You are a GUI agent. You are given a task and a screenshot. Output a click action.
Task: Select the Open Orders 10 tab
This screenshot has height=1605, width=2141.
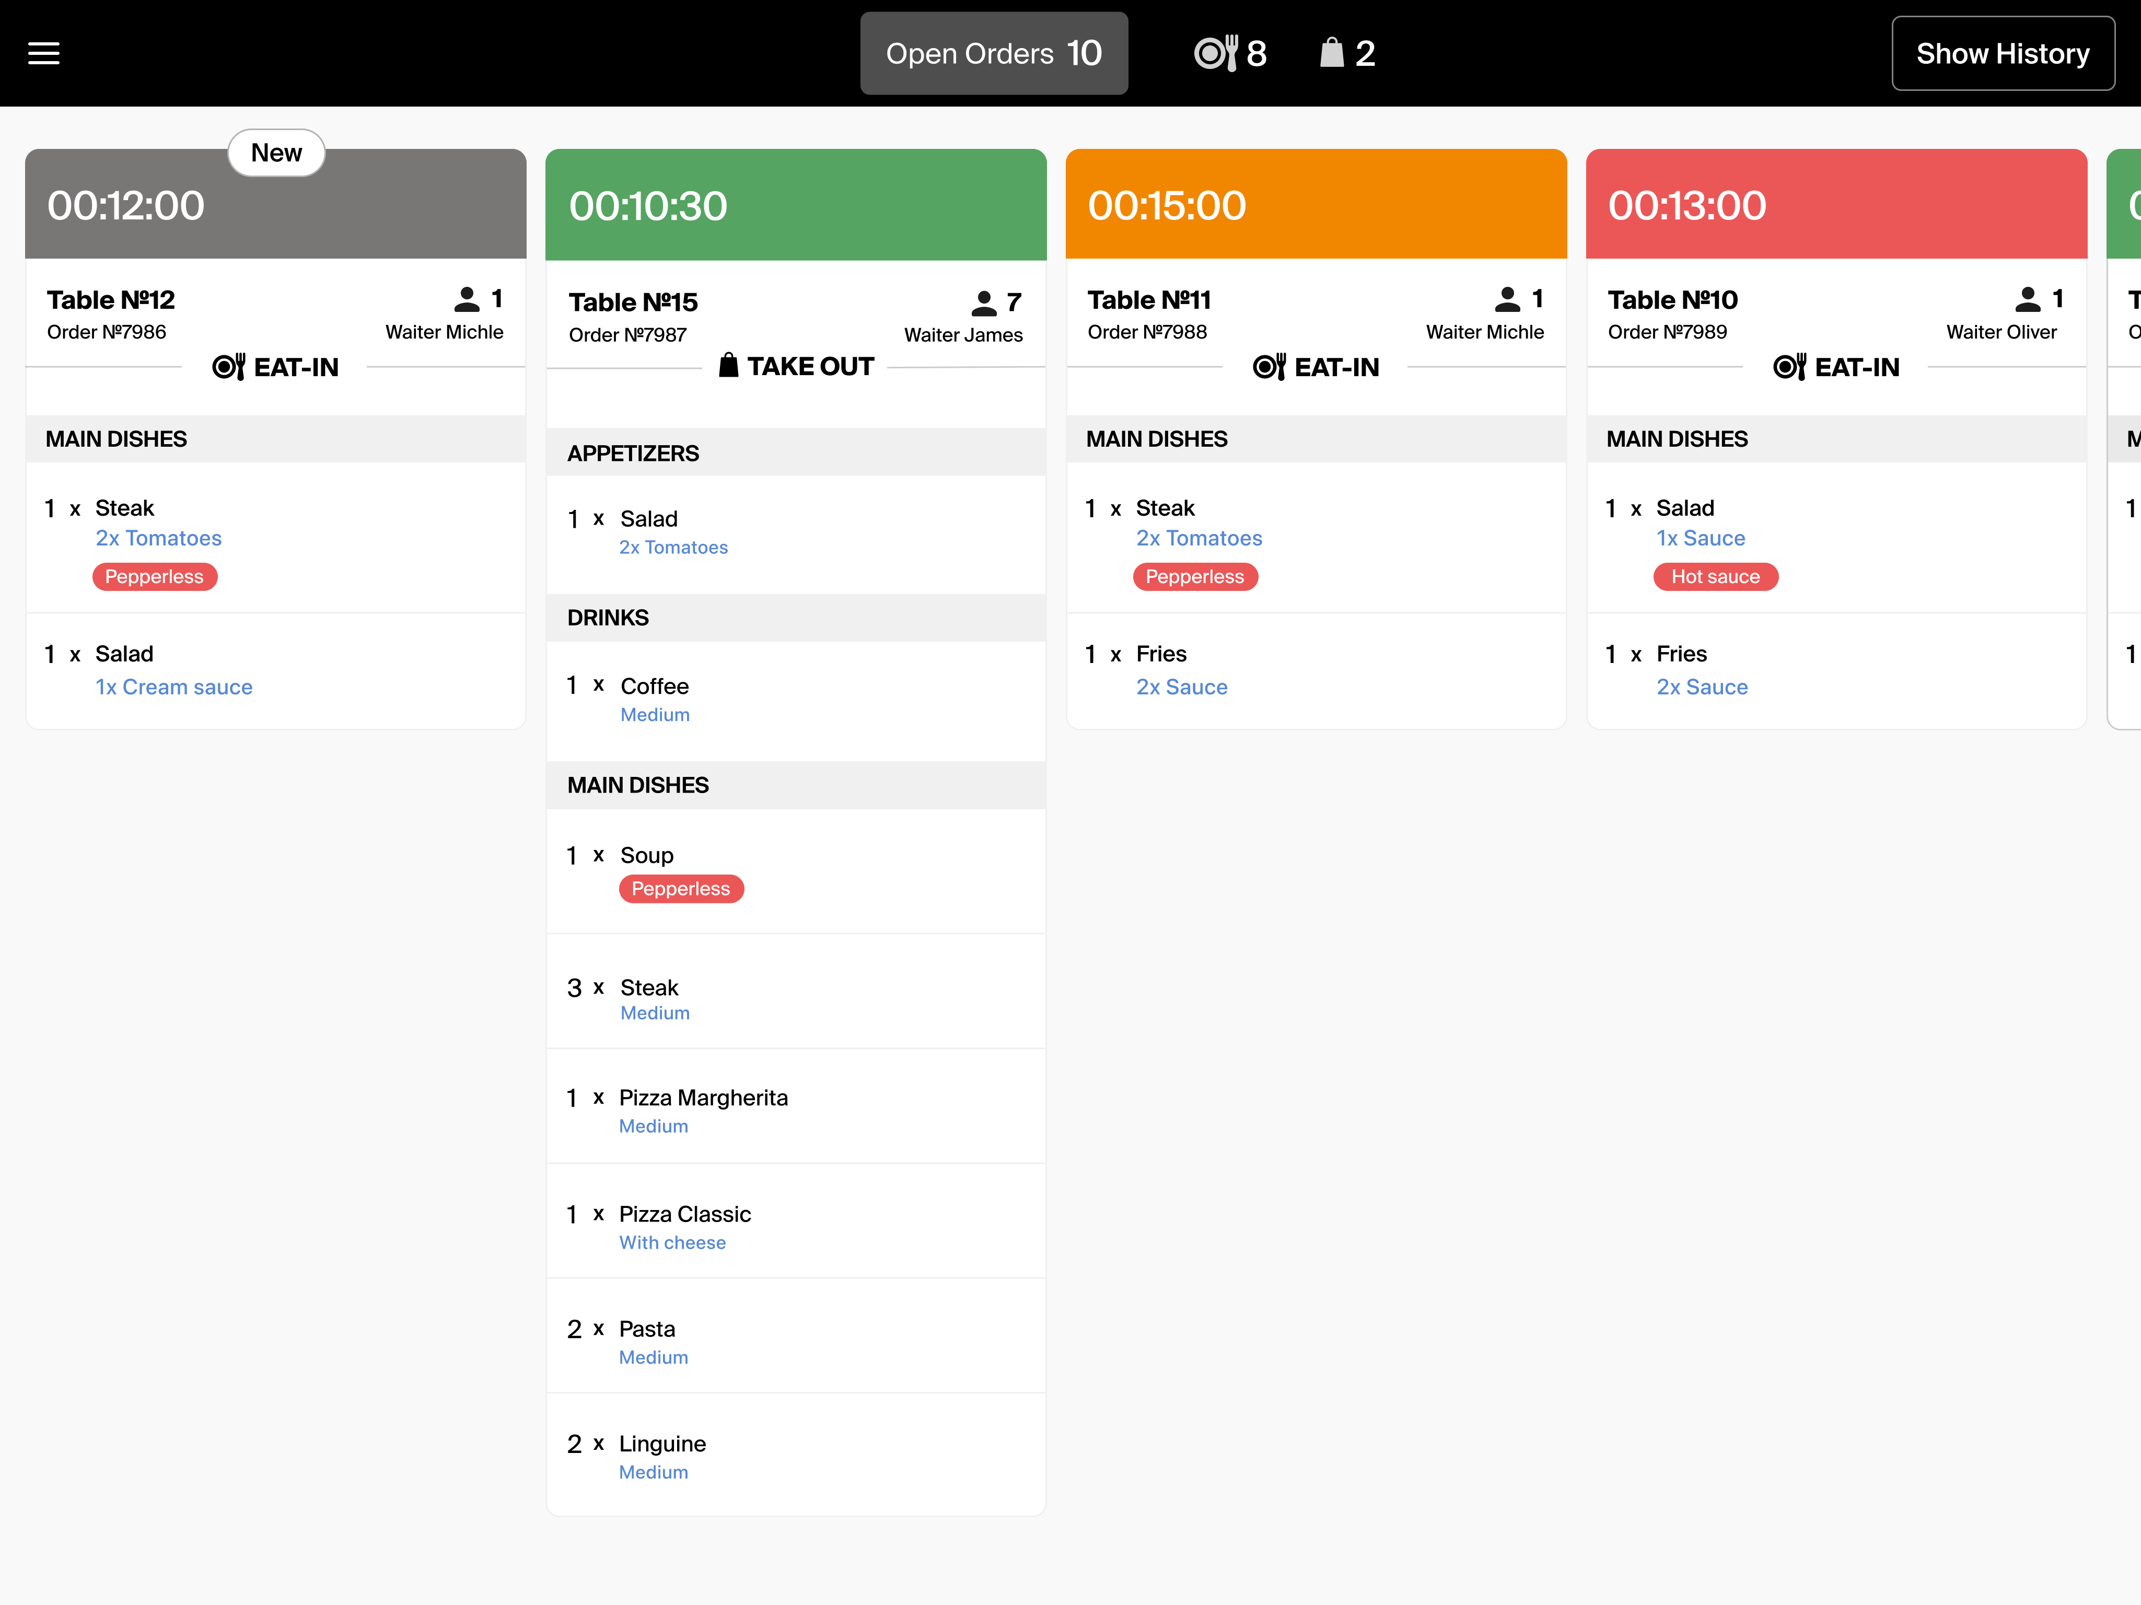point(994,53)
